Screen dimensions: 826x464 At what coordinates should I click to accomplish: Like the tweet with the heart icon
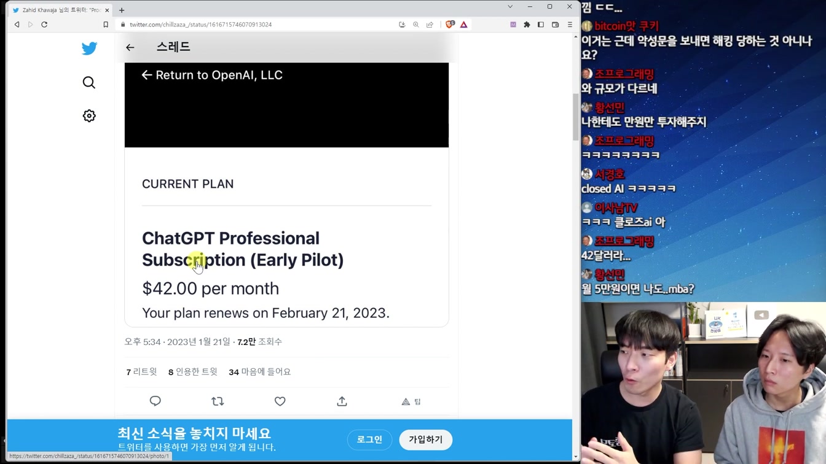click(x=280, y=401)
